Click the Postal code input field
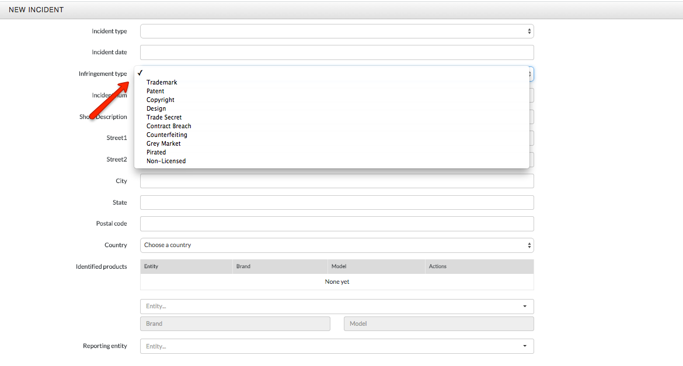This screenshot has width=683, height=366. 337,224
